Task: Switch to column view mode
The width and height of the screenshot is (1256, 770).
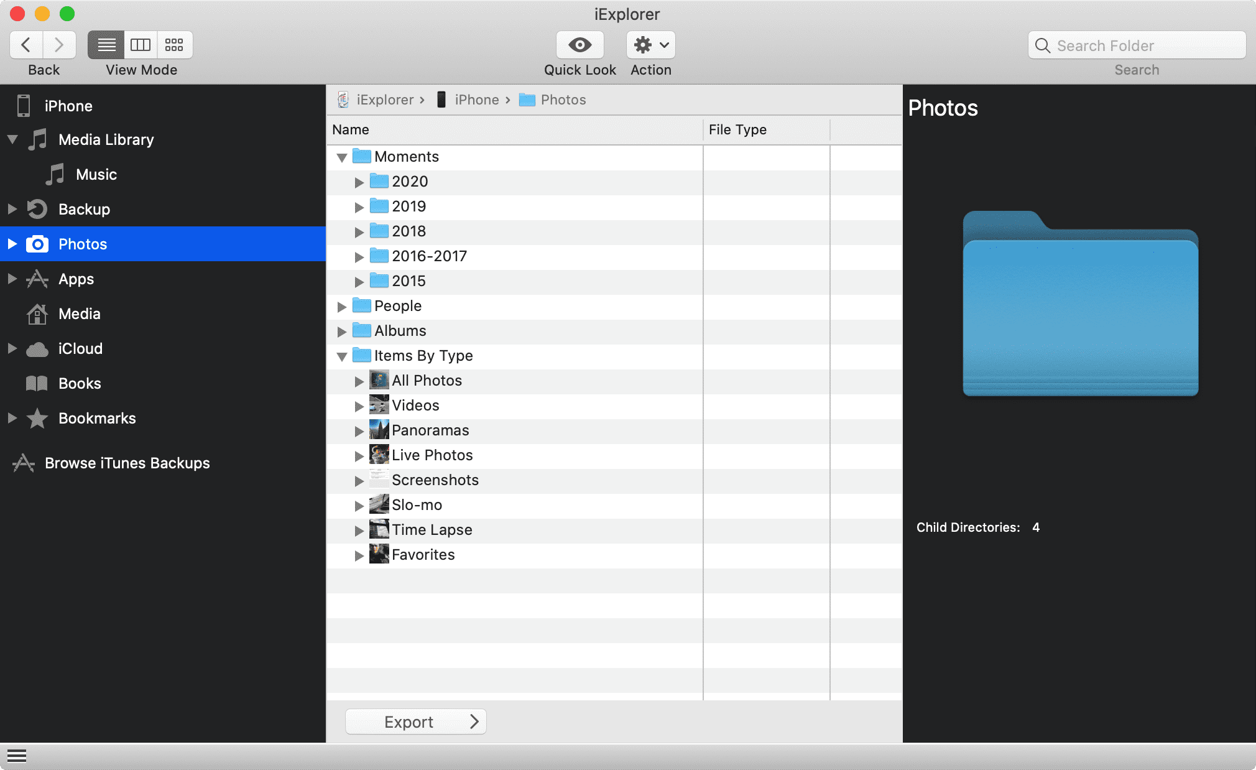Action: point(141,45)
